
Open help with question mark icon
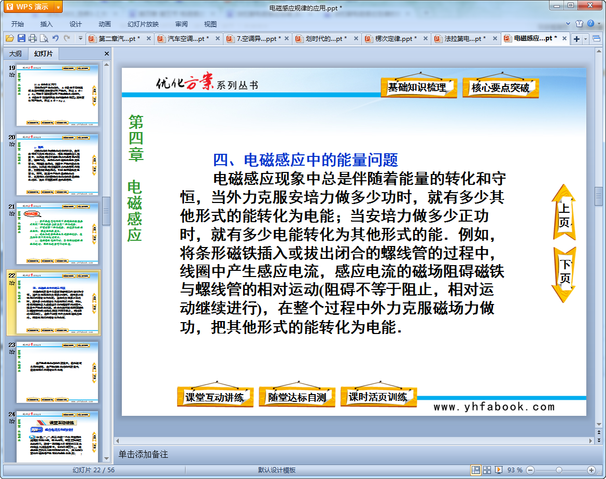pos(590,23)
